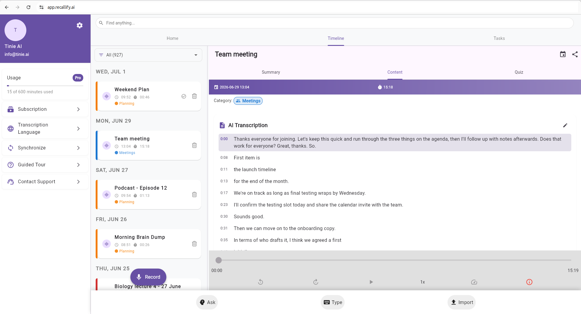Click the forward arrow in browser

click(x=18, y=7)
